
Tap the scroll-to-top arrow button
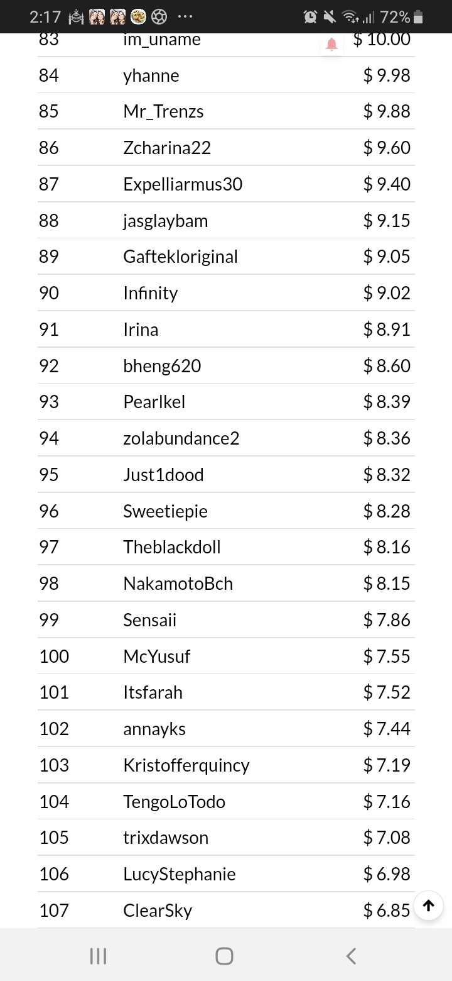point(429,906)
